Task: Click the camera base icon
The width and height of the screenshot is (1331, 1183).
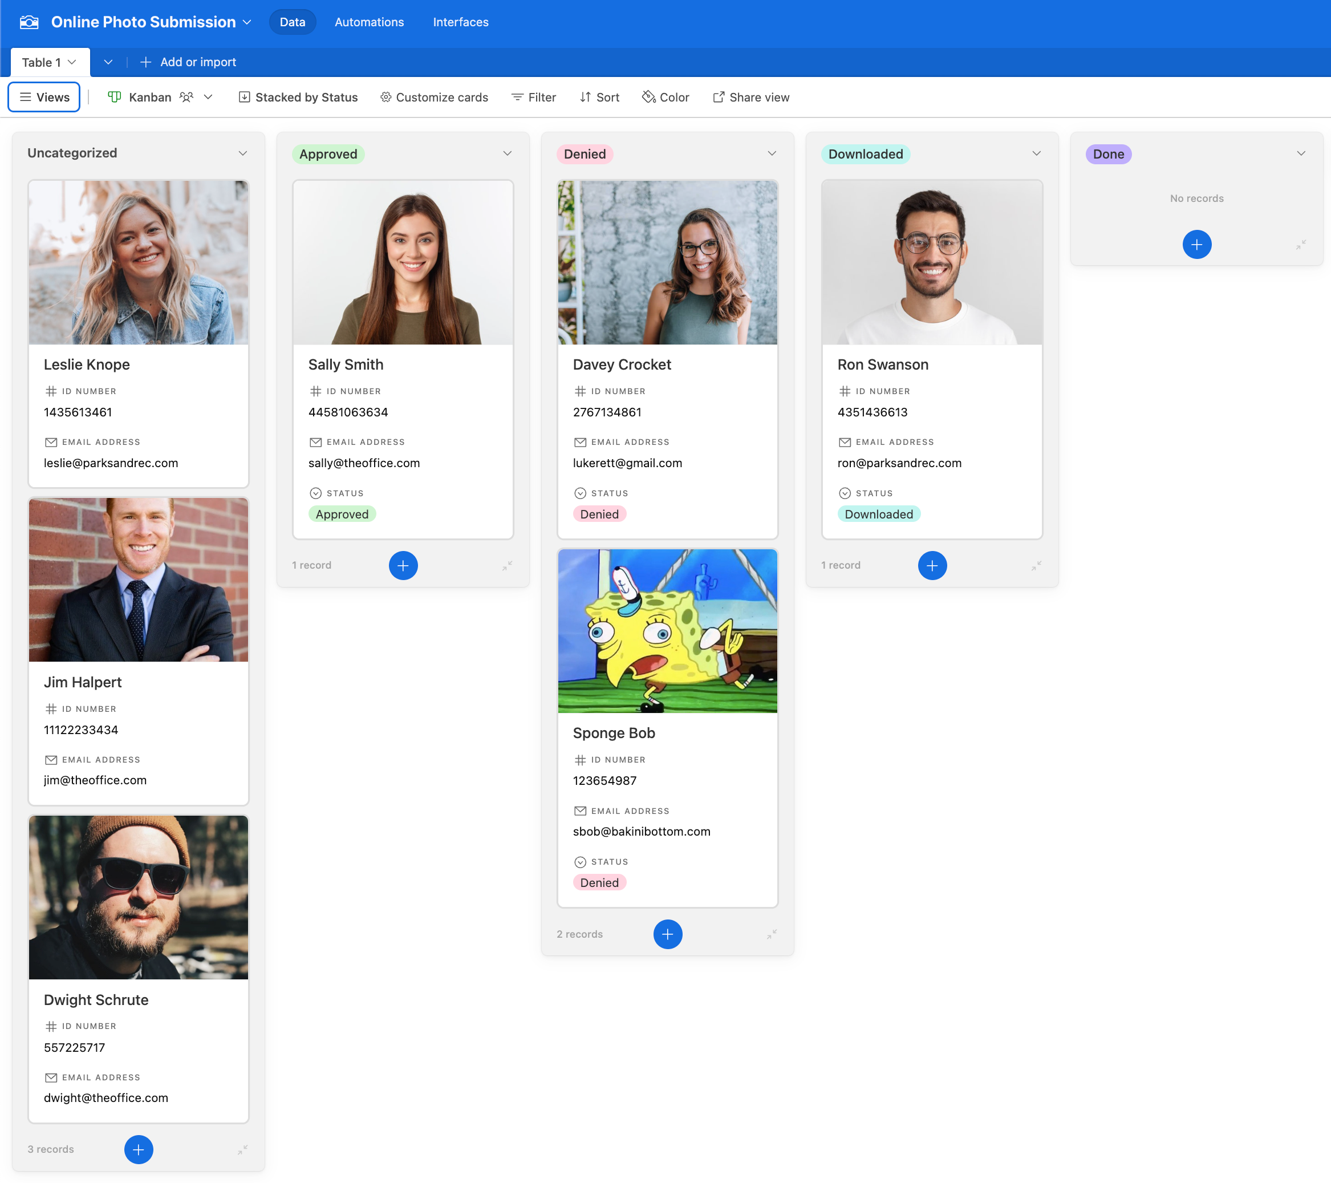Action: point(29,22)
